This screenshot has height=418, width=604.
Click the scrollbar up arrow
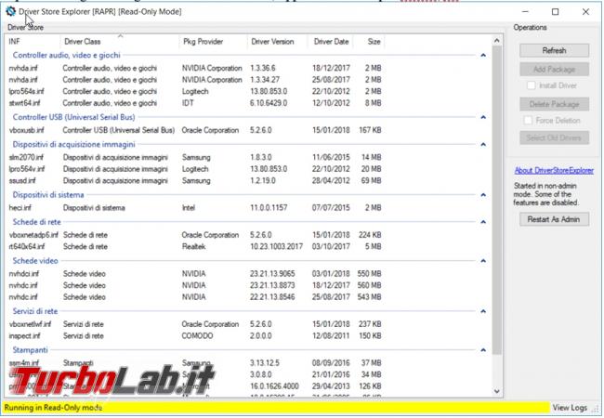pos(496,41)
